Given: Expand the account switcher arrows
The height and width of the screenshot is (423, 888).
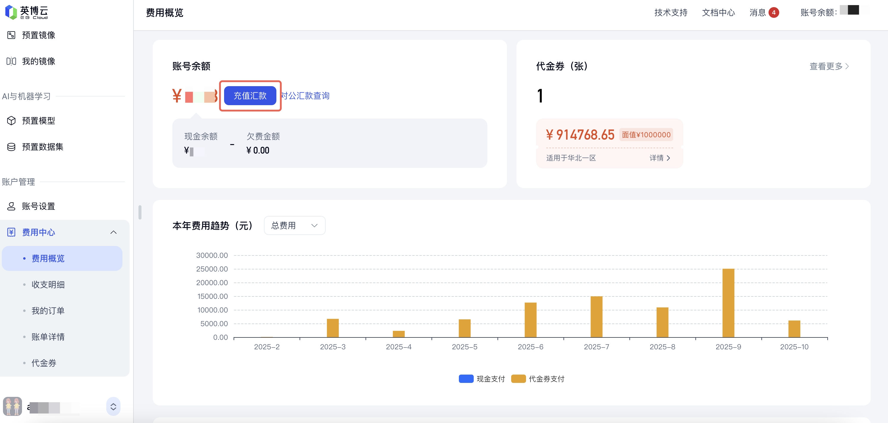Looking at the screenshot, I should (x=113, y=406).
